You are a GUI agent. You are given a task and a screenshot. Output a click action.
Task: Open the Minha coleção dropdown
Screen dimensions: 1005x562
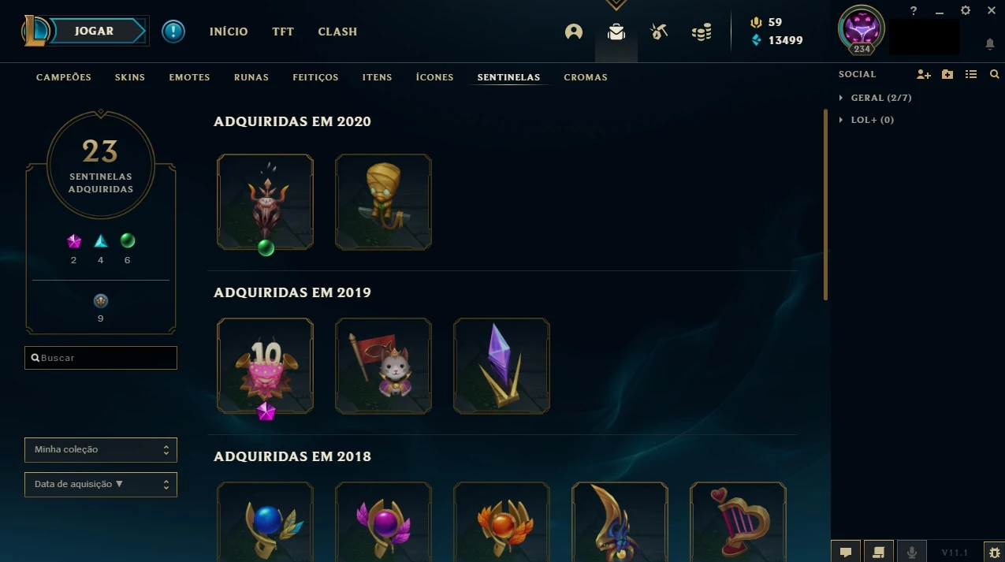tap(101, 450)
